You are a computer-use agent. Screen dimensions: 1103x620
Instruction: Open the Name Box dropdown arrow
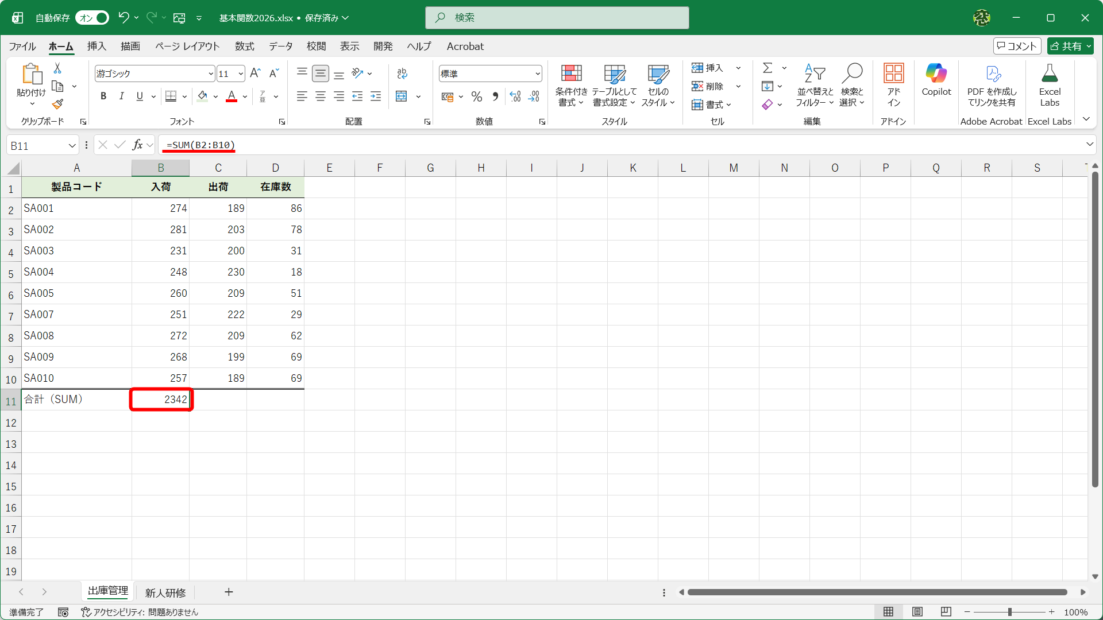(72, 146)
